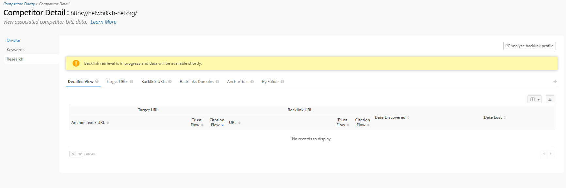Screen dimensions: 566x188
Task: Click the plus icon to add tab
Action: (x=555, y=82)
